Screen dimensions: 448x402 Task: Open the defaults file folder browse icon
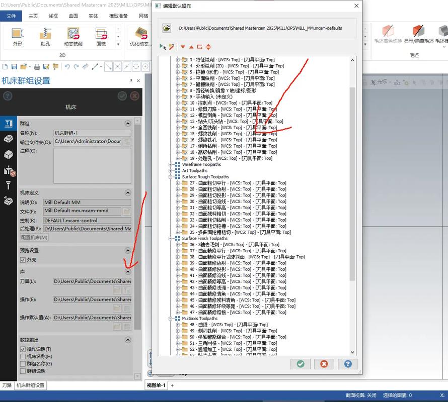[167, 28]
